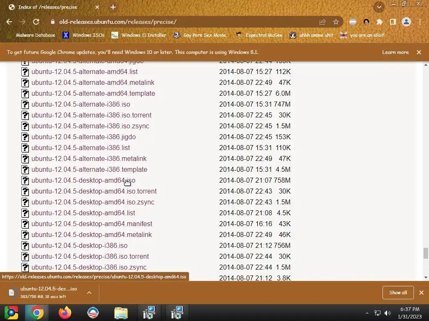Viewport: 429px width, 321px height.
Task: Share this page via address bar icon
Action: pyautogui.click(x=323, y=22)
